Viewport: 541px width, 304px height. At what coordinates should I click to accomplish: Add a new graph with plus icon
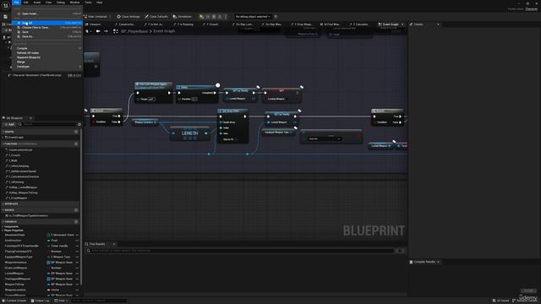pos(76,132)
